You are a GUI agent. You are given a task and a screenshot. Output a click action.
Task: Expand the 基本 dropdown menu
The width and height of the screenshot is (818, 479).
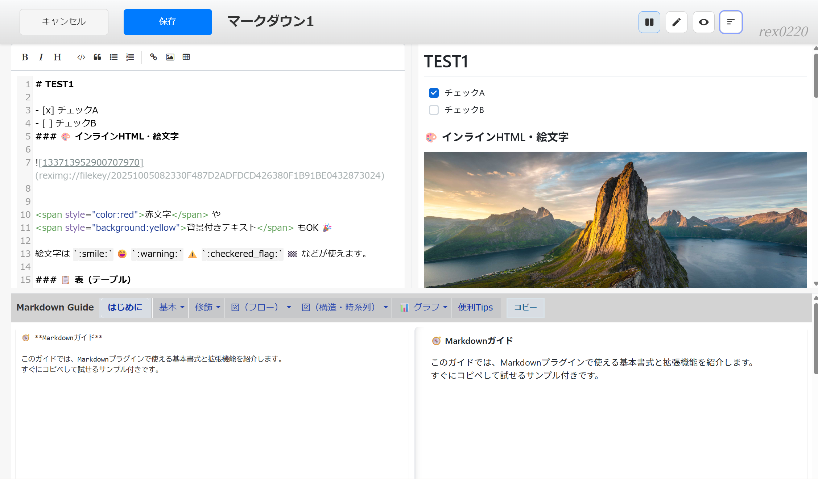[x=172, y=307]
